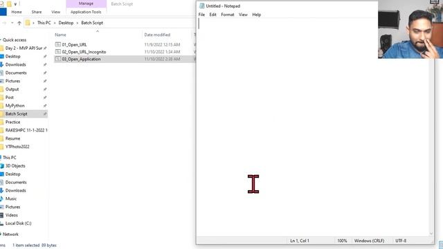Screen dimensions: 443x249
Task: Open Music under This PC
Action: pos(11,199)
